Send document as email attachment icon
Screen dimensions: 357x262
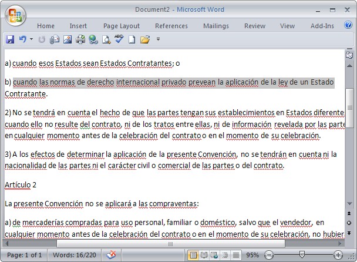(55, 39)
